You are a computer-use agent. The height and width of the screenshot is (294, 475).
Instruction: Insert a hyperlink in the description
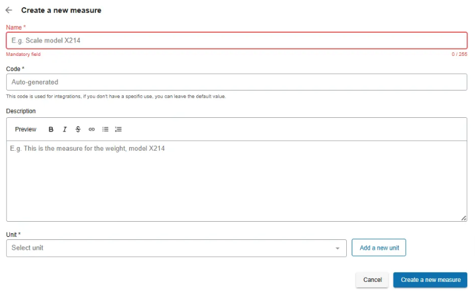coord(92,129)
